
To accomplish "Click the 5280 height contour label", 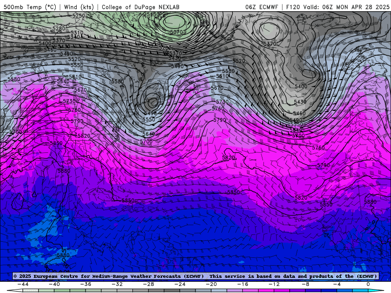I will (59, 29).
